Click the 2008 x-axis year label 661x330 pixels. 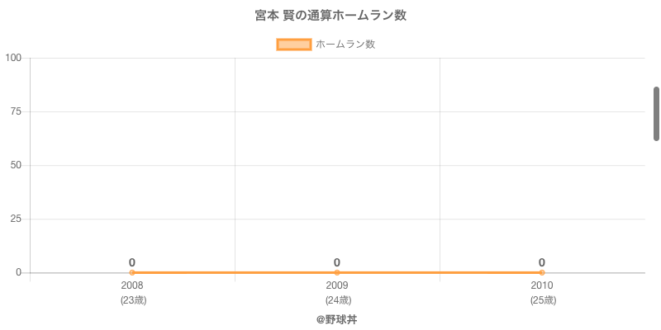[132, 285]
